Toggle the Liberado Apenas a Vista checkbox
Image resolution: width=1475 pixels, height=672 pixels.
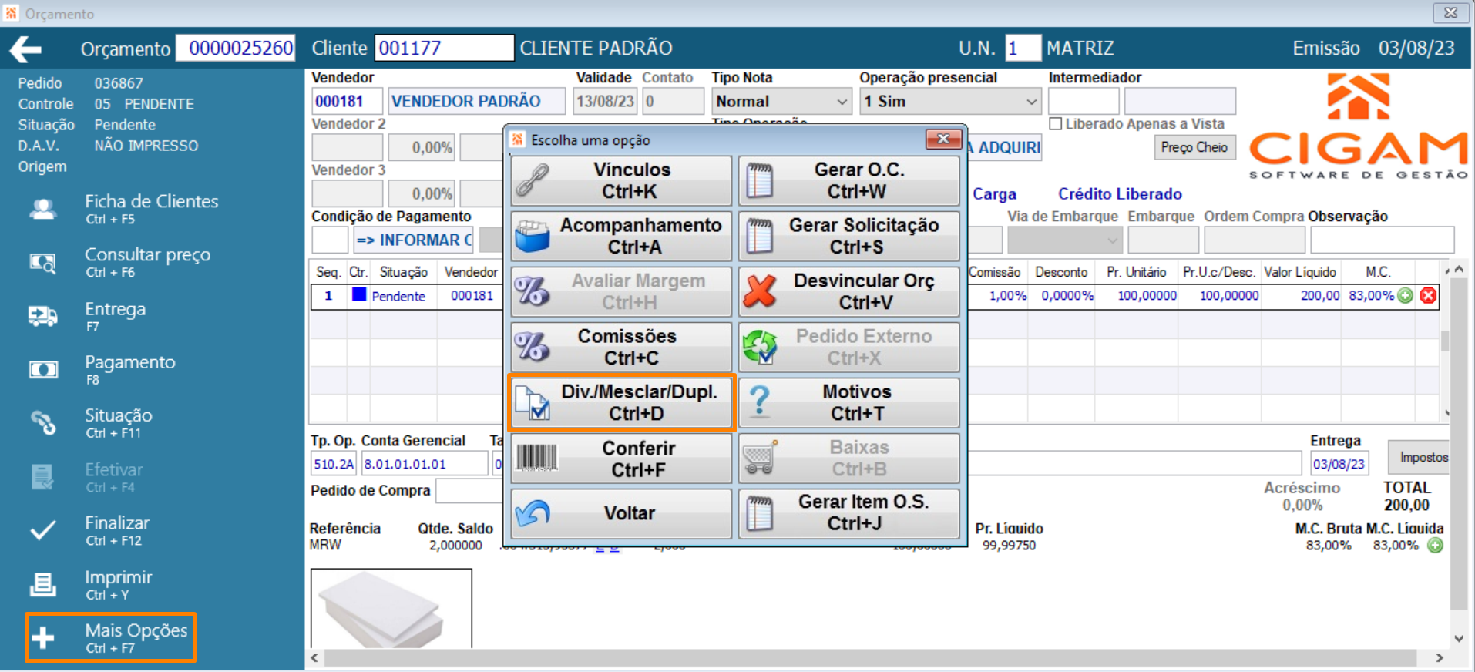point(1056,124)
